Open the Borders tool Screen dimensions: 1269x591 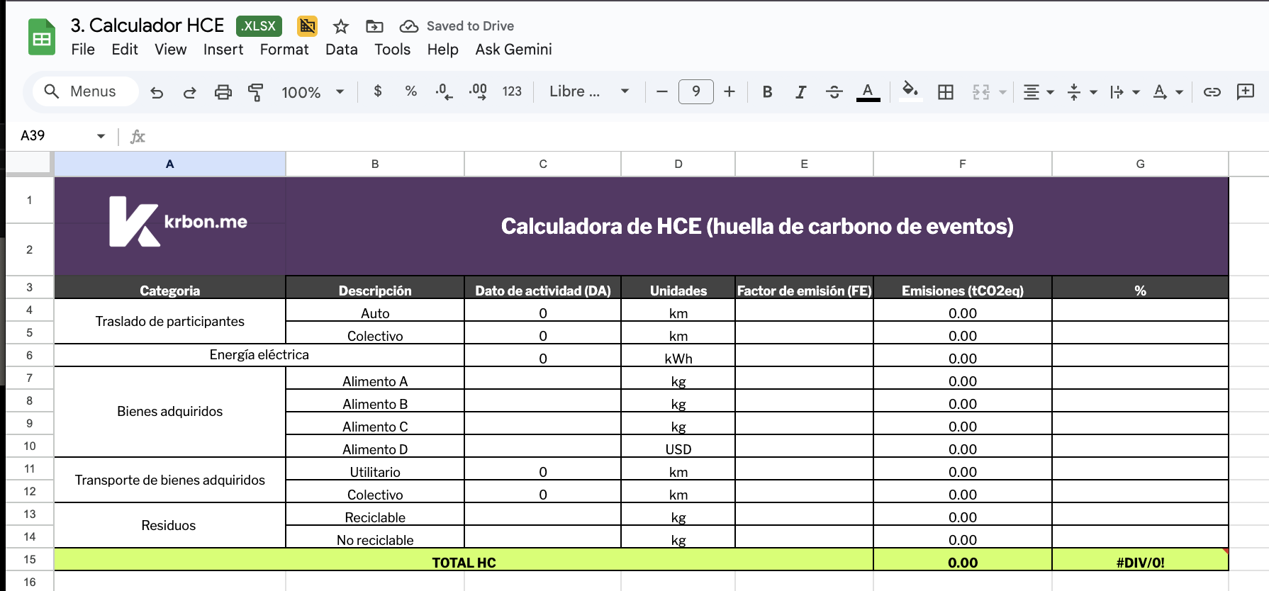click(945, 92)
